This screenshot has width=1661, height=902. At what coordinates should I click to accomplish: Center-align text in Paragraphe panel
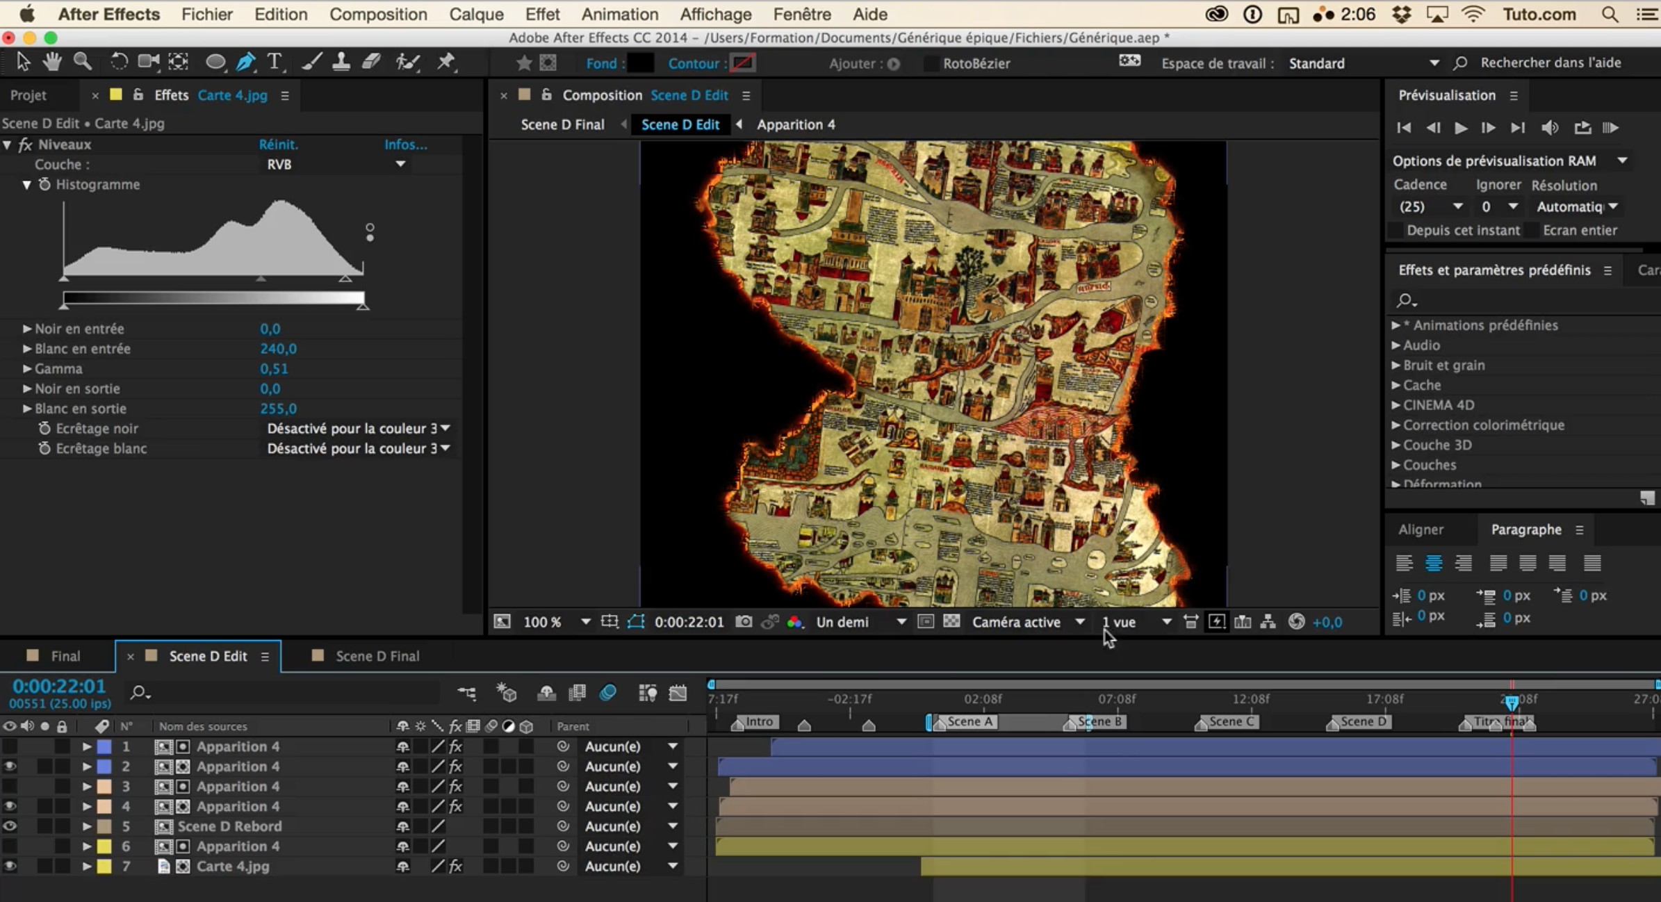pos(1433,563)
